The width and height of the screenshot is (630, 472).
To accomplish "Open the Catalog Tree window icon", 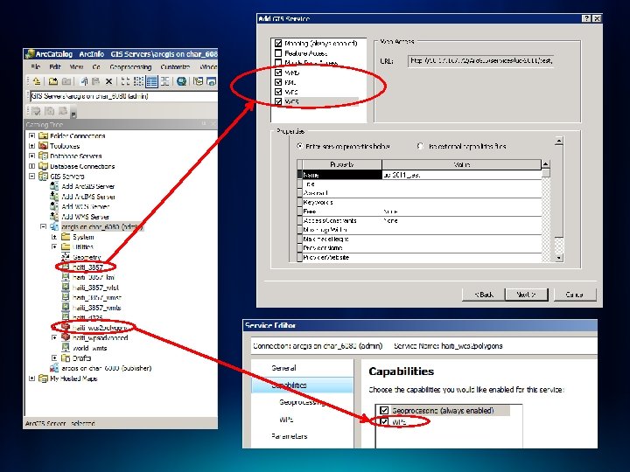I will (x=198, y=81).
